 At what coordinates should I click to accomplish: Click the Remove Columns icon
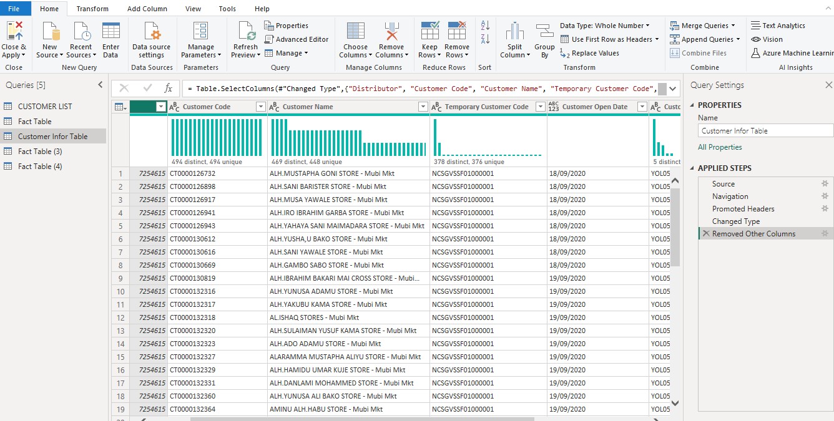coord(391,31)
